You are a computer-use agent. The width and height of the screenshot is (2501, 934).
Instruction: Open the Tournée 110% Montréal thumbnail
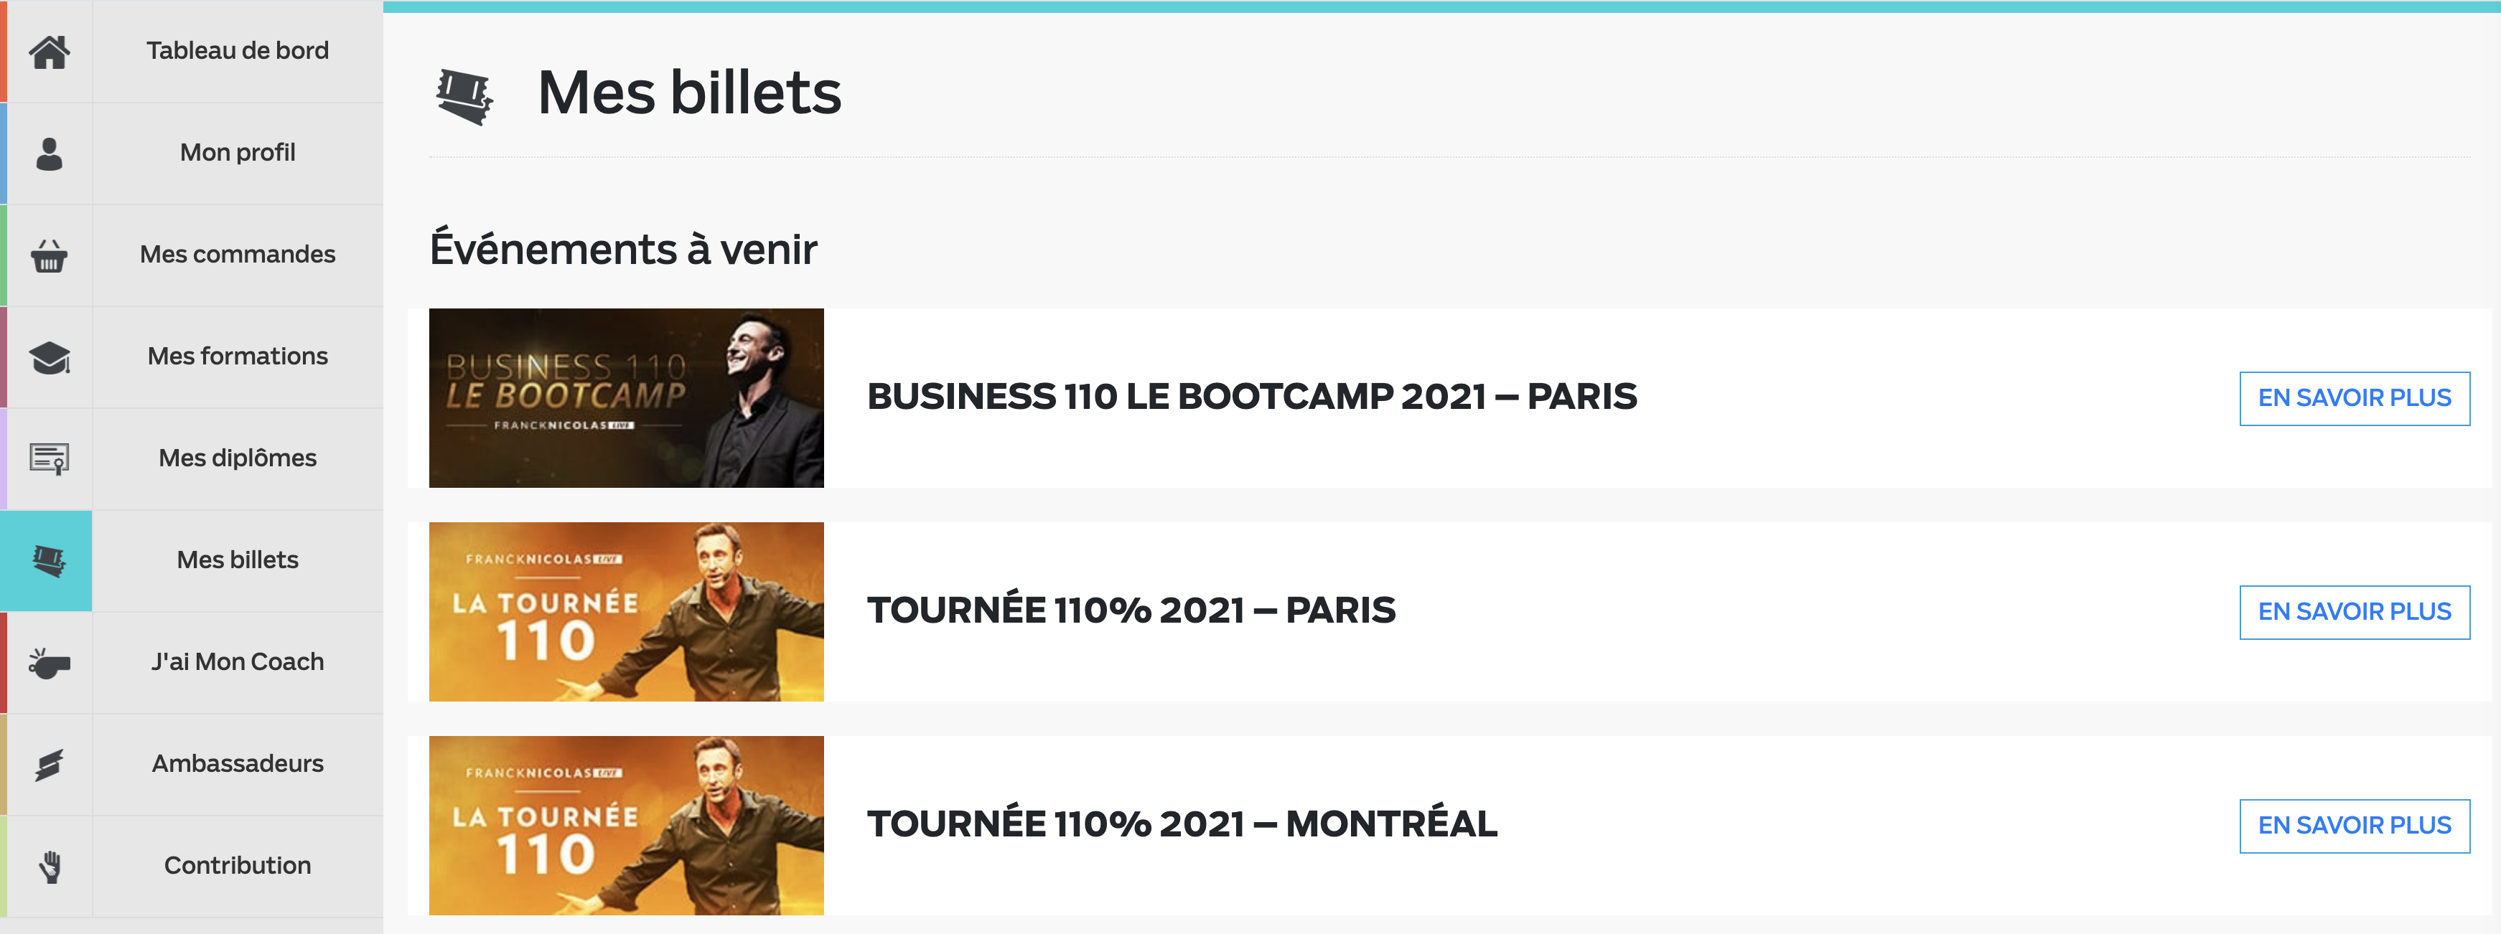[x=626, y=826]
